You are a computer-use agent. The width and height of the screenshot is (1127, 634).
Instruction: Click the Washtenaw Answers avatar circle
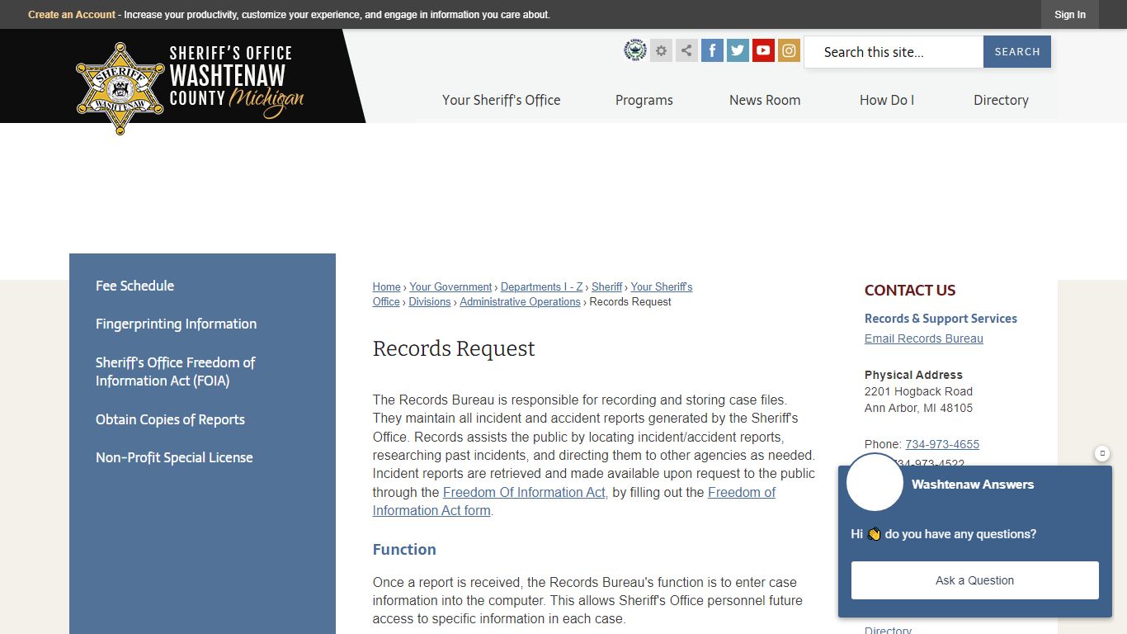875,482
